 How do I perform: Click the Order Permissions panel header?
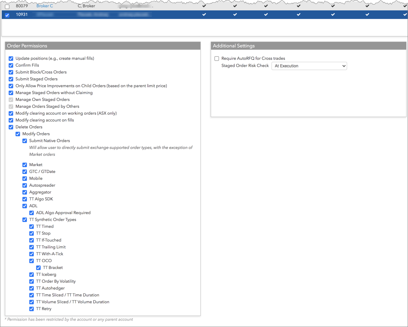click(103, 46)
